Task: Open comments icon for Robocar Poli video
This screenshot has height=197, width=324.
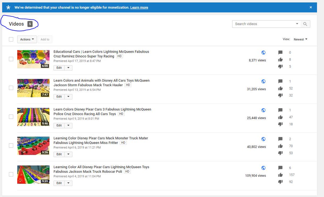Action: coord(280,168)
